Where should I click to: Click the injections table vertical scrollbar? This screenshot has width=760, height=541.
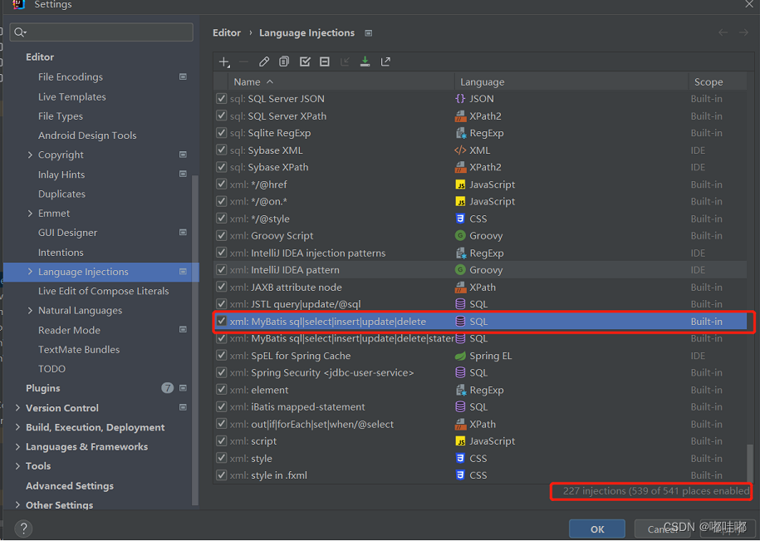[x=750, y=463]
